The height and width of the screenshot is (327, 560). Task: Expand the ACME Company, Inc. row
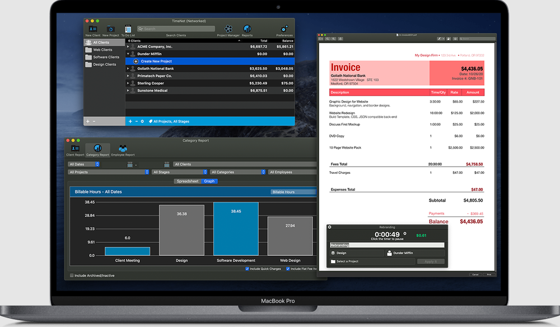pyautogui.click(x=128, y=47)
